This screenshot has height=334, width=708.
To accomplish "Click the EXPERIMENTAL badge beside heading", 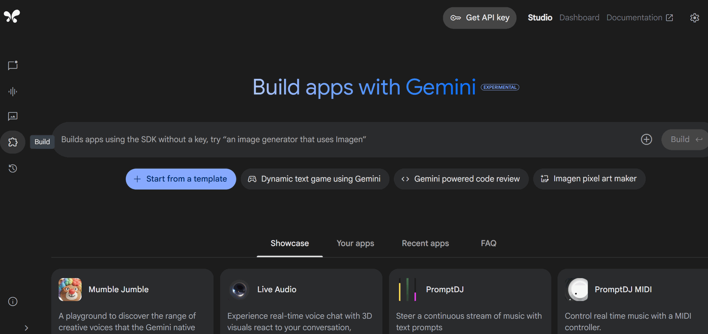I will (500, 87).
